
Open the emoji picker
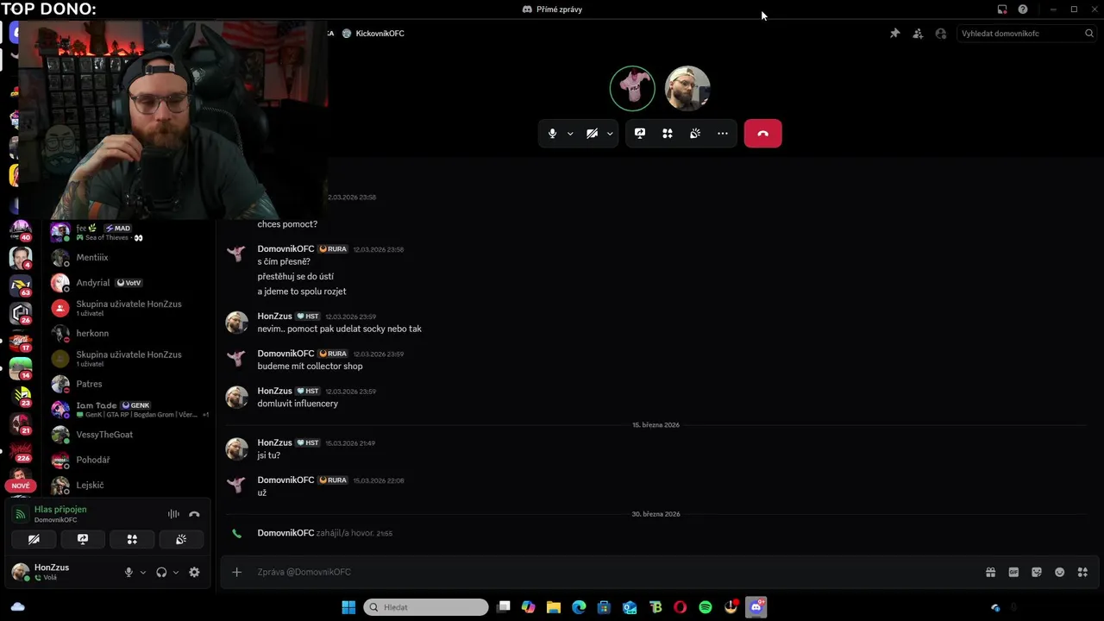[x=1060, y=572]
